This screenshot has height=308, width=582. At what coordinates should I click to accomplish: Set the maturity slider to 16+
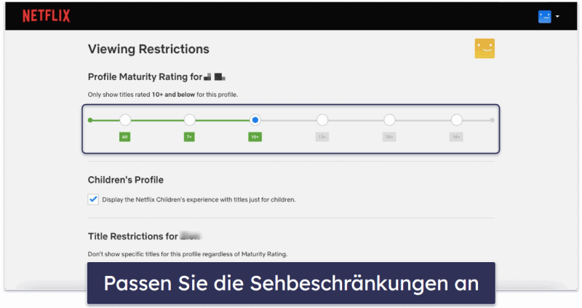click(x=389, y=120)
